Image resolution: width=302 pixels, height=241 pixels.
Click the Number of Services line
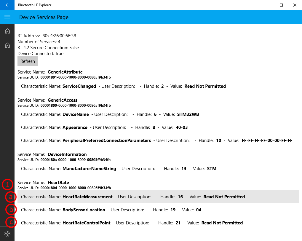(39, 42)
